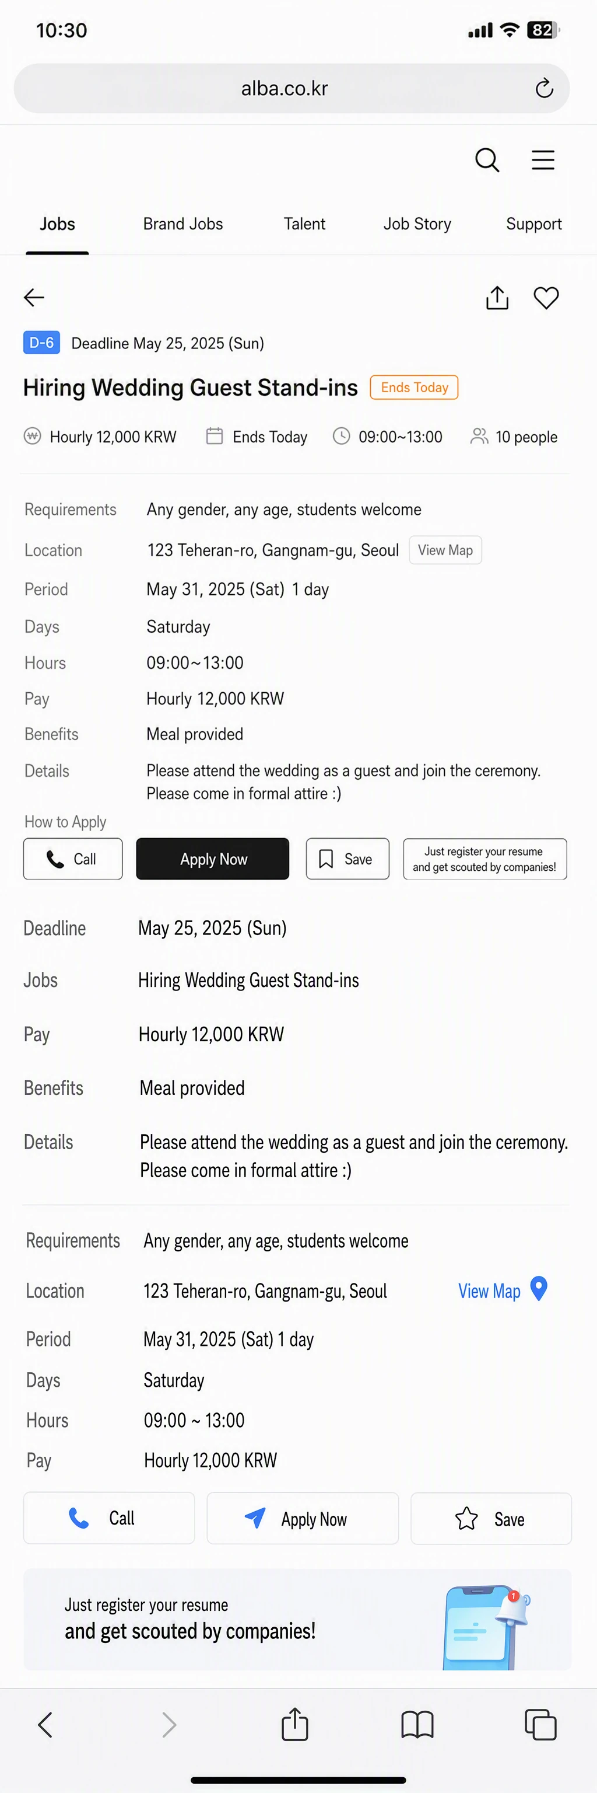Image resolution: width=597 pixels, height=1793 pixels.
Task: Open the blue View Map link with pin
Action: 503,1290
